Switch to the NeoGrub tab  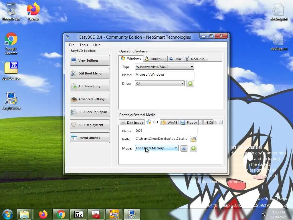[x=195, y=59]
